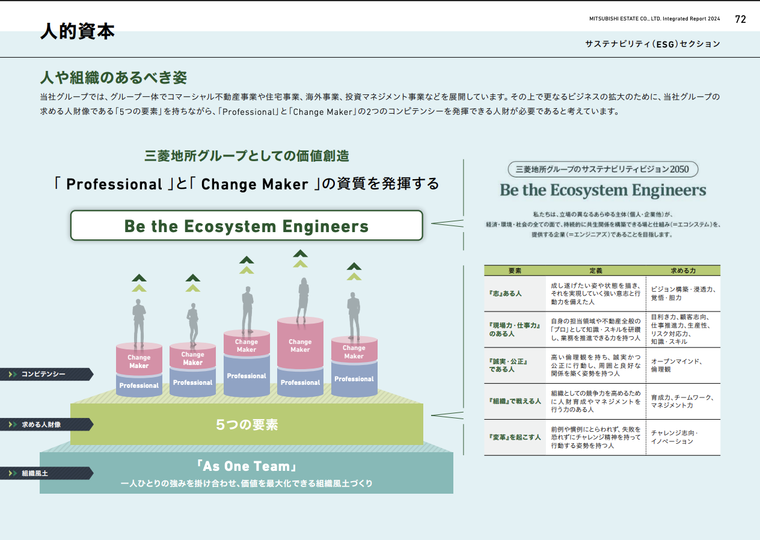Click the 『誠実・公正』である人 row label

pos(509,366)
